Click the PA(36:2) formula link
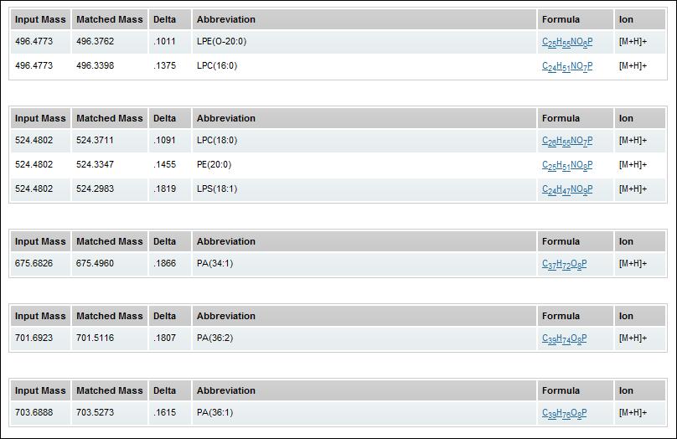677x439 pixels. pyautogui.click(x=564, y=339)
